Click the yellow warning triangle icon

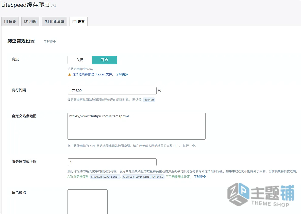click(70, 74)
